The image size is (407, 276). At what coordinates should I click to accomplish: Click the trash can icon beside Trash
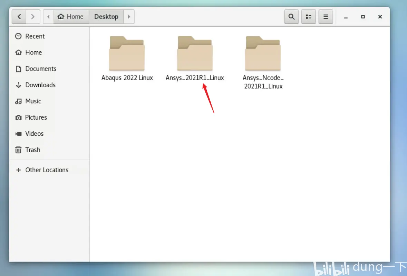tap(18, 150)
